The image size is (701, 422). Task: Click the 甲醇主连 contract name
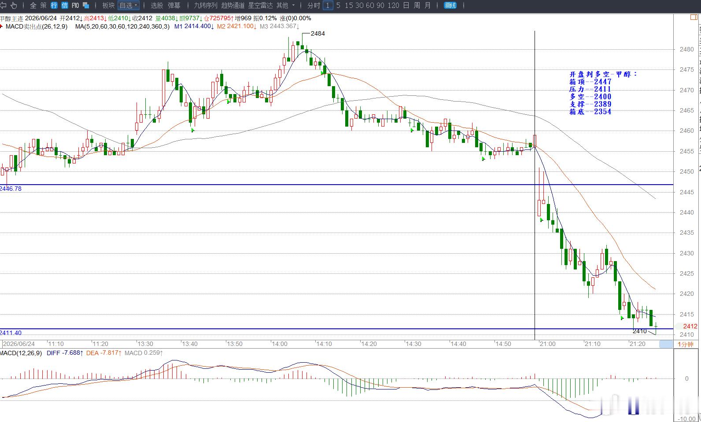(11, 18)
